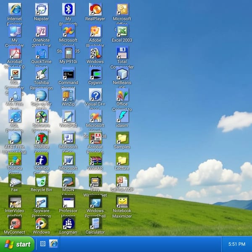
Task: Open the Toshiba Access shortcut
Action: 42,138
